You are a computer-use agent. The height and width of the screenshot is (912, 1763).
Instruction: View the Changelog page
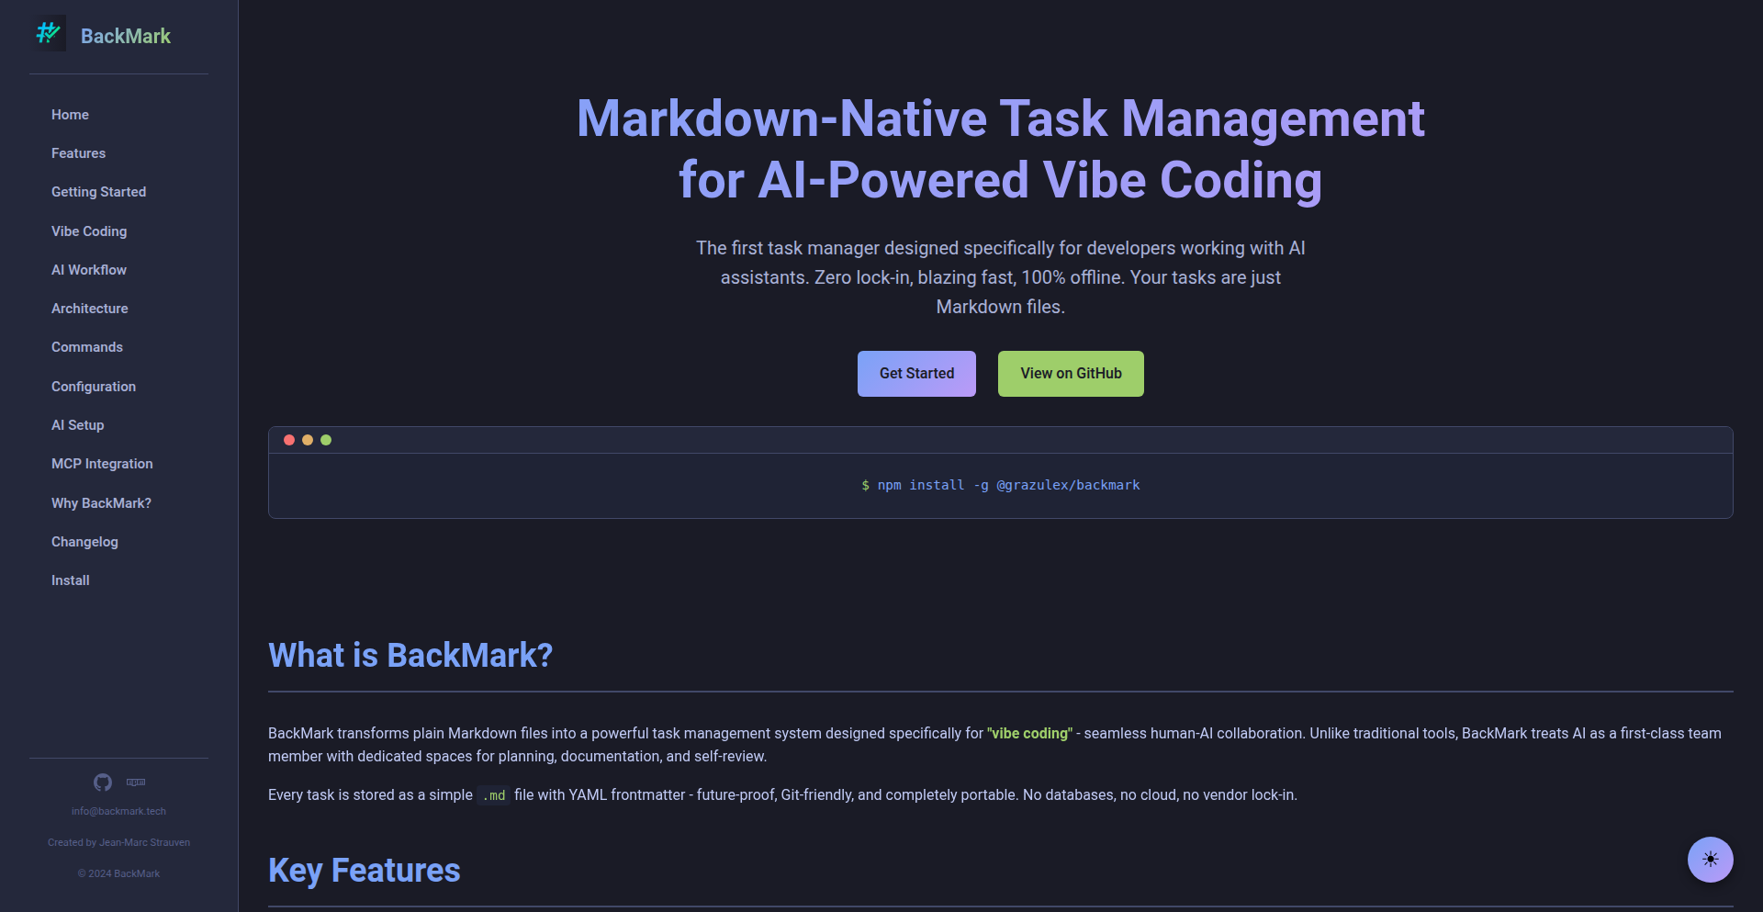[84, 542]
